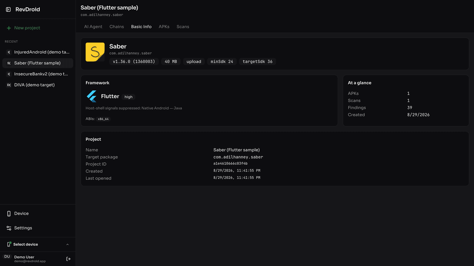
Task: Click the yellow Saber app icon
Action: tap(95, 52)
